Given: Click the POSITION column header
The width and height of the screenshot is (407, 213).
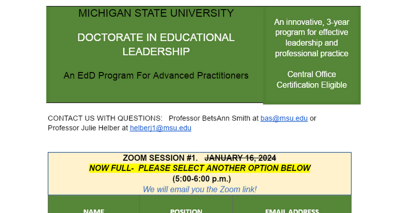Looking at the screenshot, I should [186, 211].
